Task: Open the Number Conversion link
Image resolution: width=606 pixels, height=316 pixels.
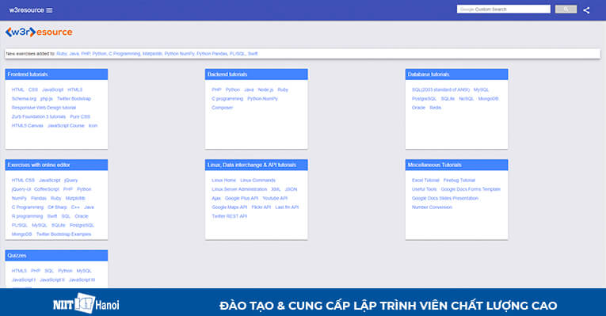Action: click(x=432, y=207)
